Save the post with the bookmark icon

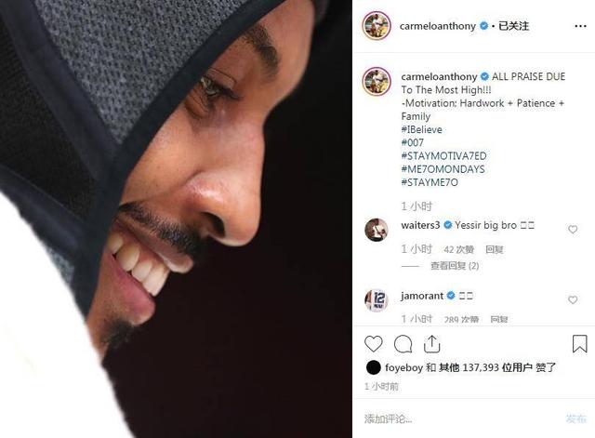point(580,343)
